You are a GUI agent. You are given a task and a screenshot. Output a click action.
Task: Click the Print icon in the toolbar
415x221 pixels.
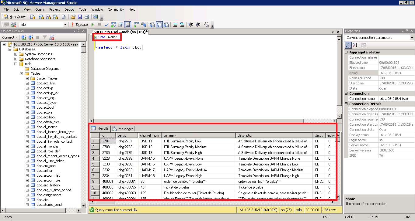(87, 17)
